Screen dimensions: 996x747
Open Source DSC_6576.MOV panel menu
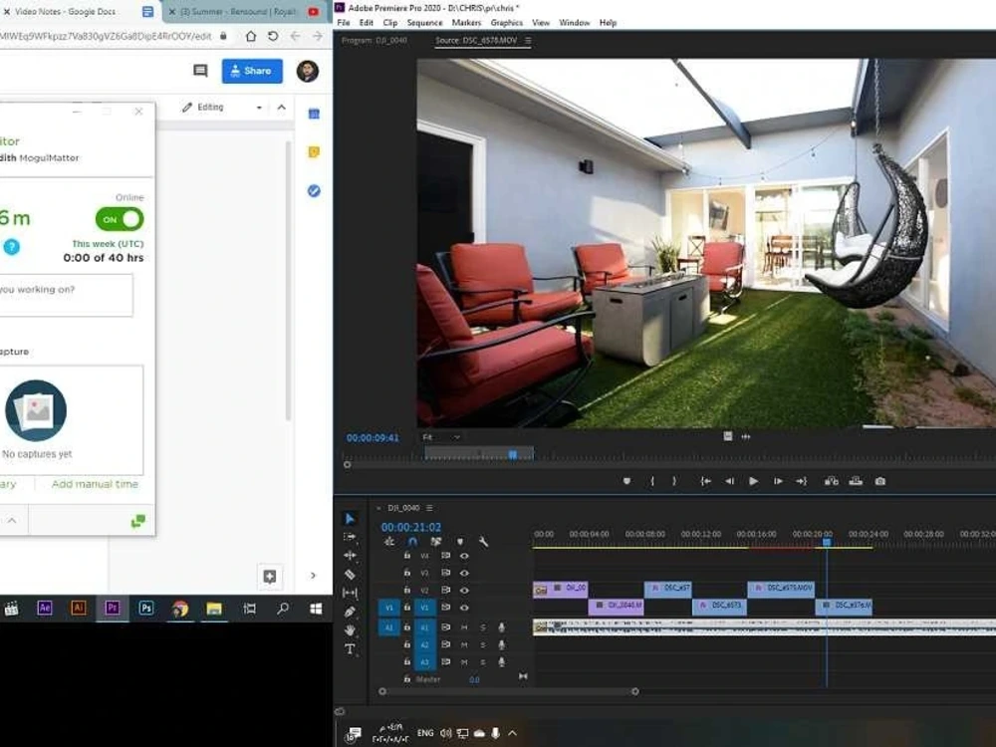pos(528,40)
